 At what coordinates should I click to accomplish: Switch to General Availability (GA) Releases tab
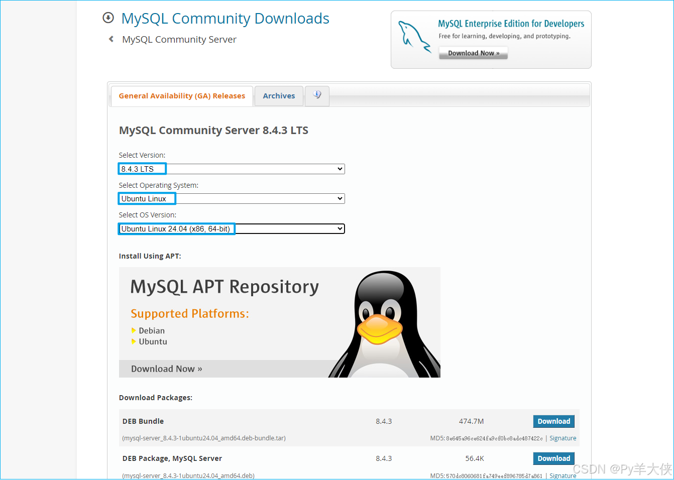click(x=182, y=96)
